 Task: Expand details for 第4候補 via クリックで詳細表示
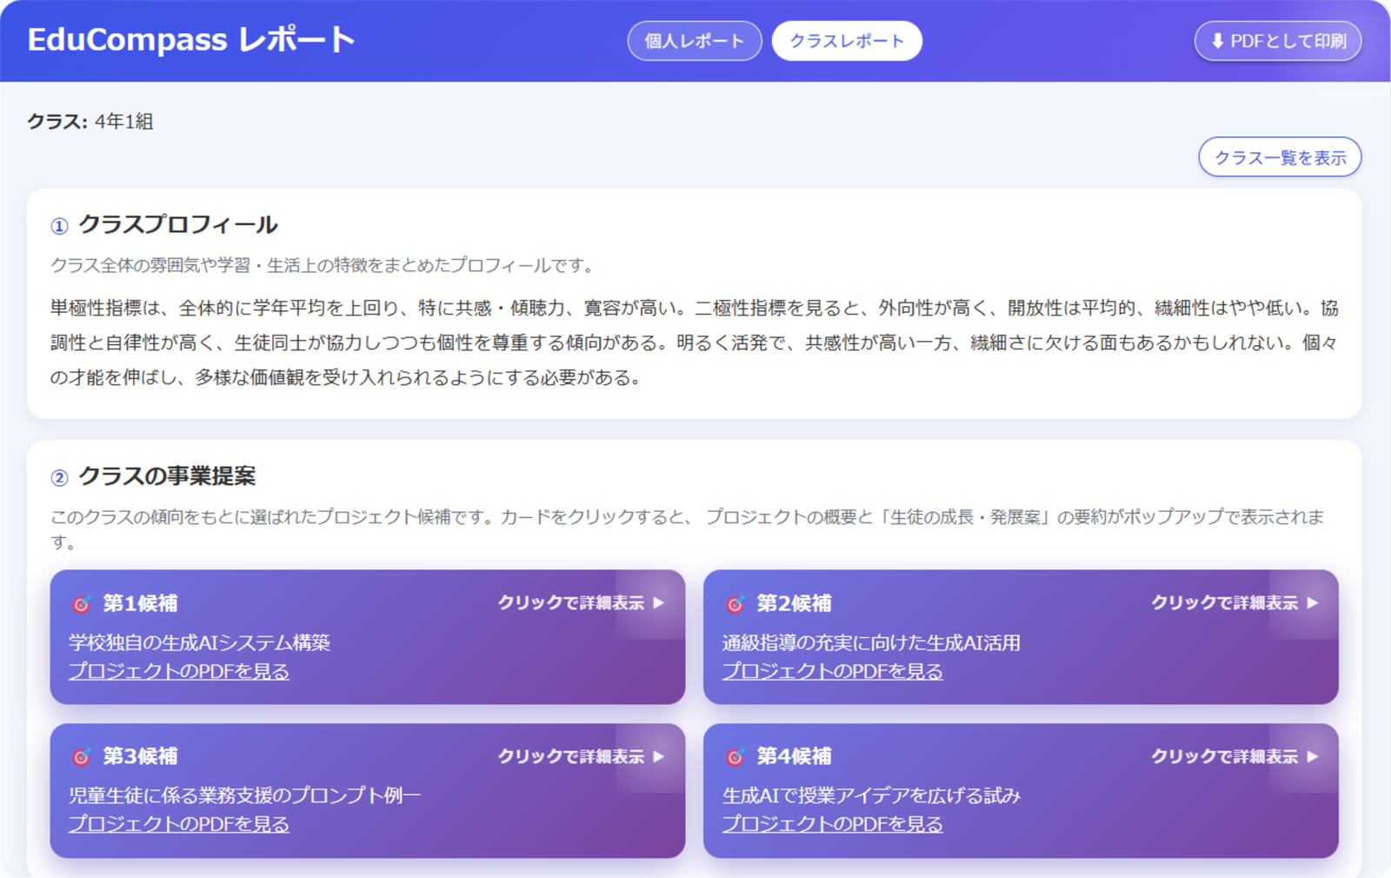tap(1235, 756)
